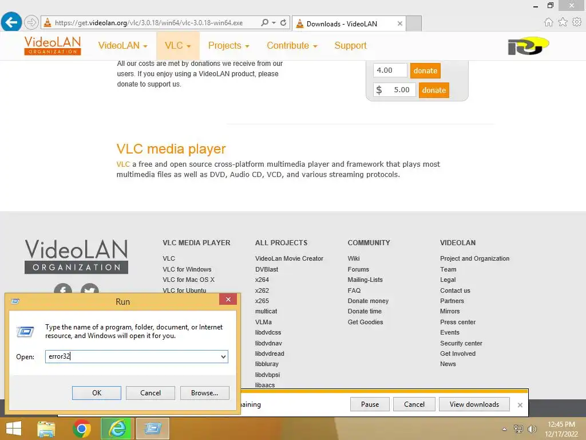Open the Press center link
586x440 pixels.
(457, 322)
